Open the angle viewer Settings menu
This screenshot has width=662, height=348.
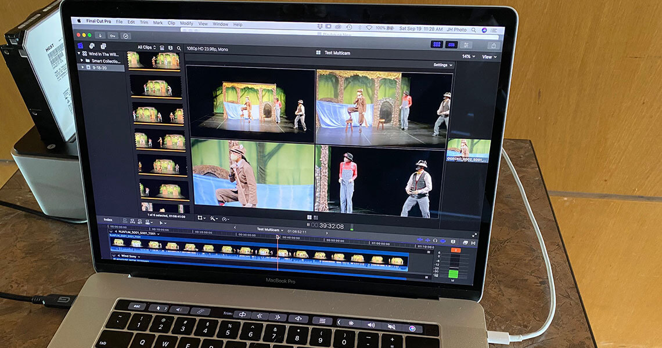coord(442,65)
